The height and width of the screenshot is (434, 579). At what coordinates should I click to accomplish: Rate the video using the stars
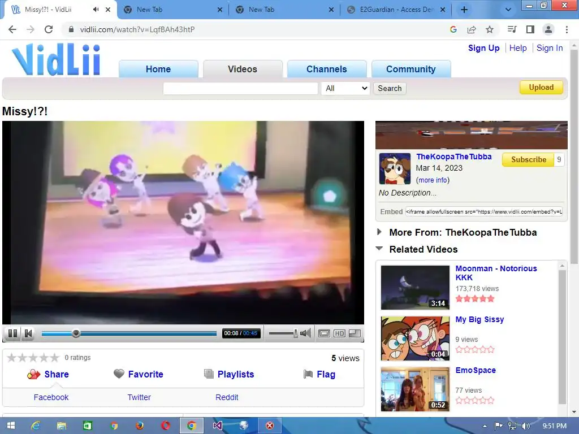point(33,357)
